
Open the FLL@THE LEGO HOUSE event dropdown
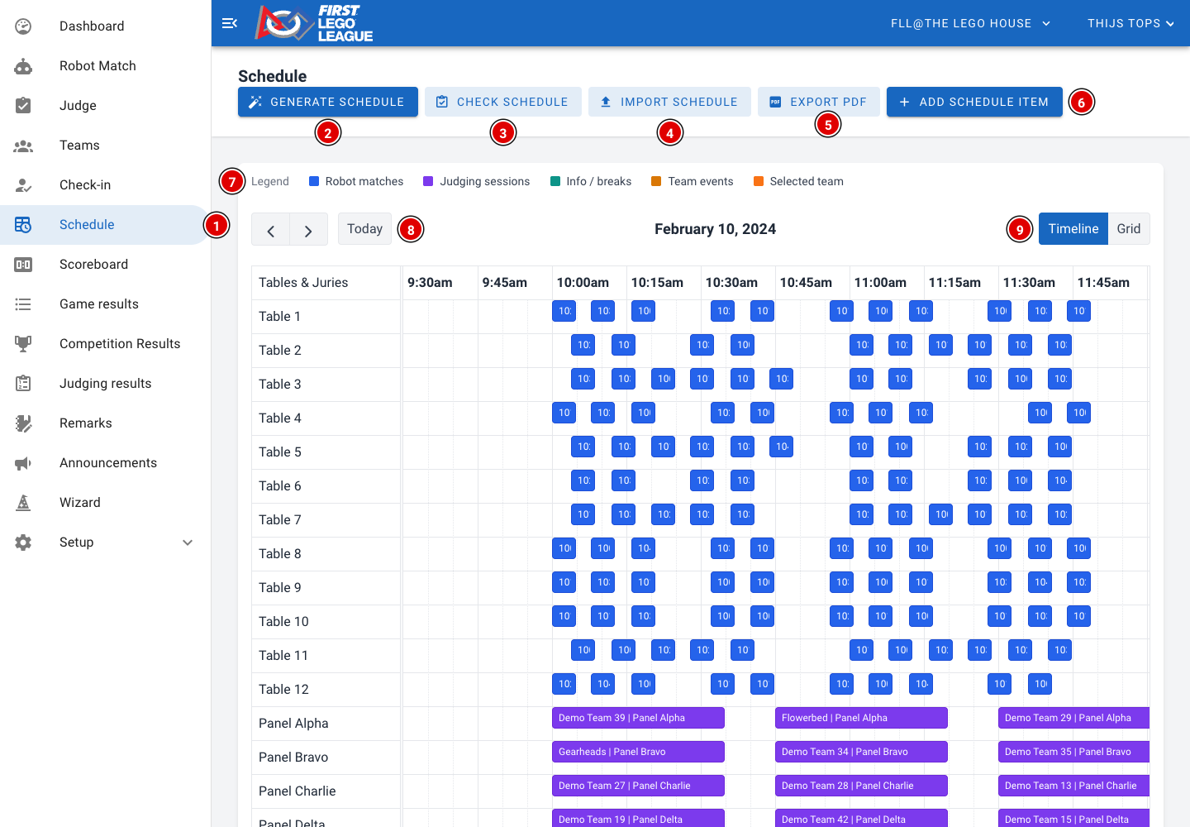[970, 23]
